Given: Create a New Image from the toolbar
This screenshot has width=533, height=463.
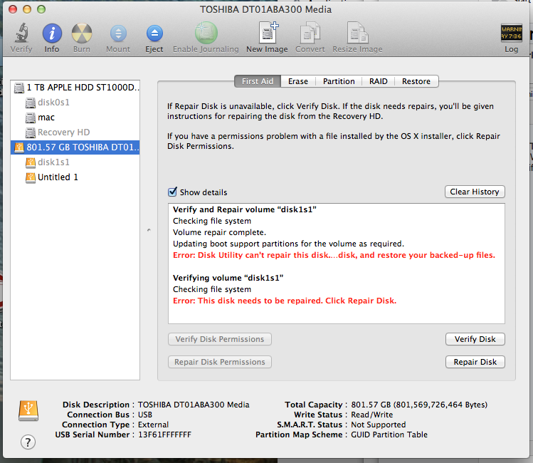Looking at the screenshot, I should coord(268,33).
